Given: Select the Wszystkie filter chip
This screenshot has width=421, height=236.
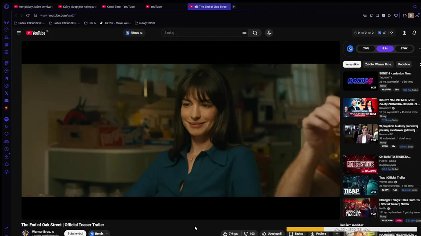Looking at the screenshot, I should [x=352, y=64].
